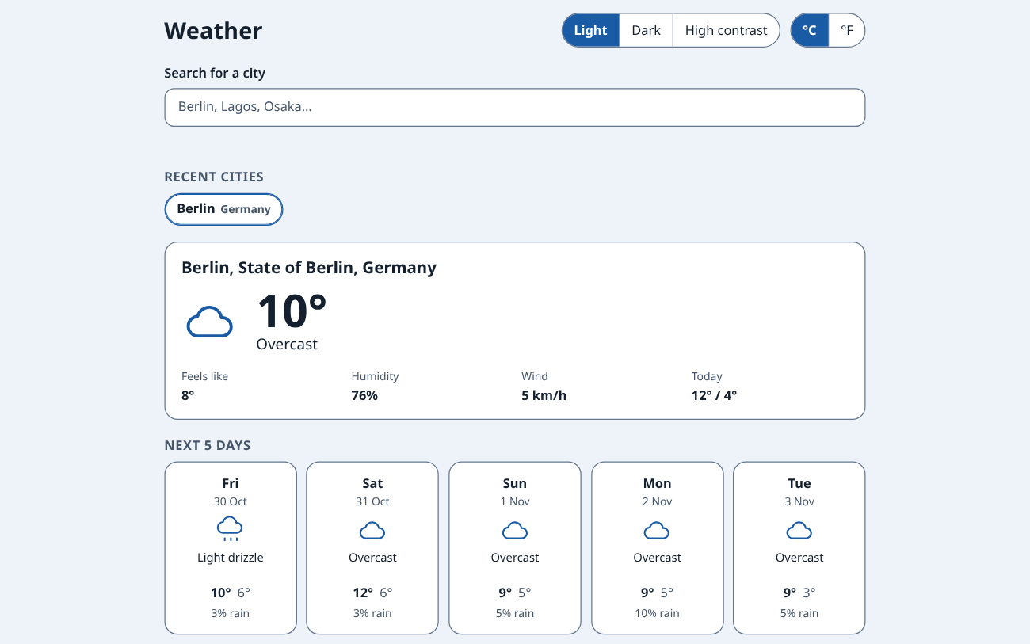Click the 'Search for a city' label
Image resolution: width=1030 pixels, height=644 pixels.
(215, 73)
